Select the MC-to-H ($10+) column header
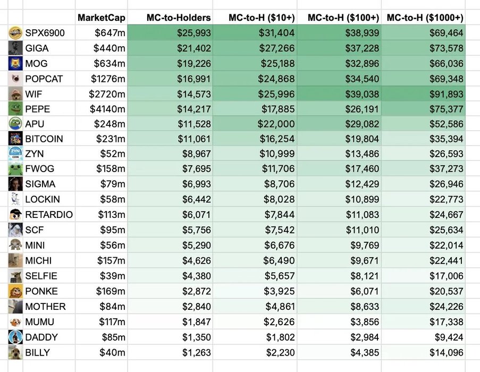The width and height of the screenshot is (480, 372). 262,18
